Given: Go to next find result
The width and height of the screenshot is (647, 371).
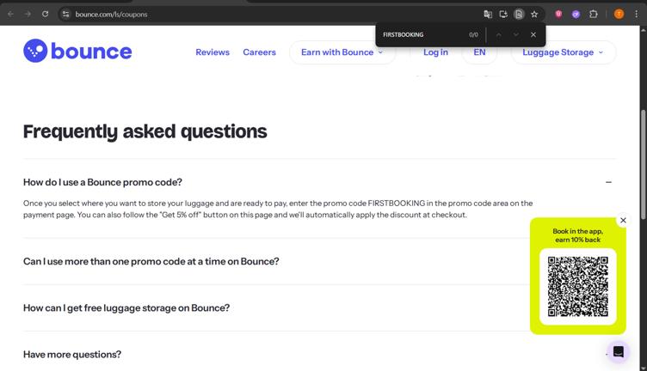Looking at the screenshot, I should tap(515, 35).
